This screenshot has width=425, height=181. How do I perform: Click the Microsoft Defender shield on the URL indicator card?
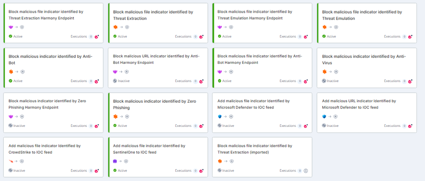point(324,116)
